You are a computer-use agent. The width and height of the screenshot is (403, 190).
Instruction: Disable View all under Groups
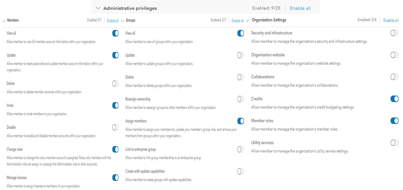pos(240,33)
